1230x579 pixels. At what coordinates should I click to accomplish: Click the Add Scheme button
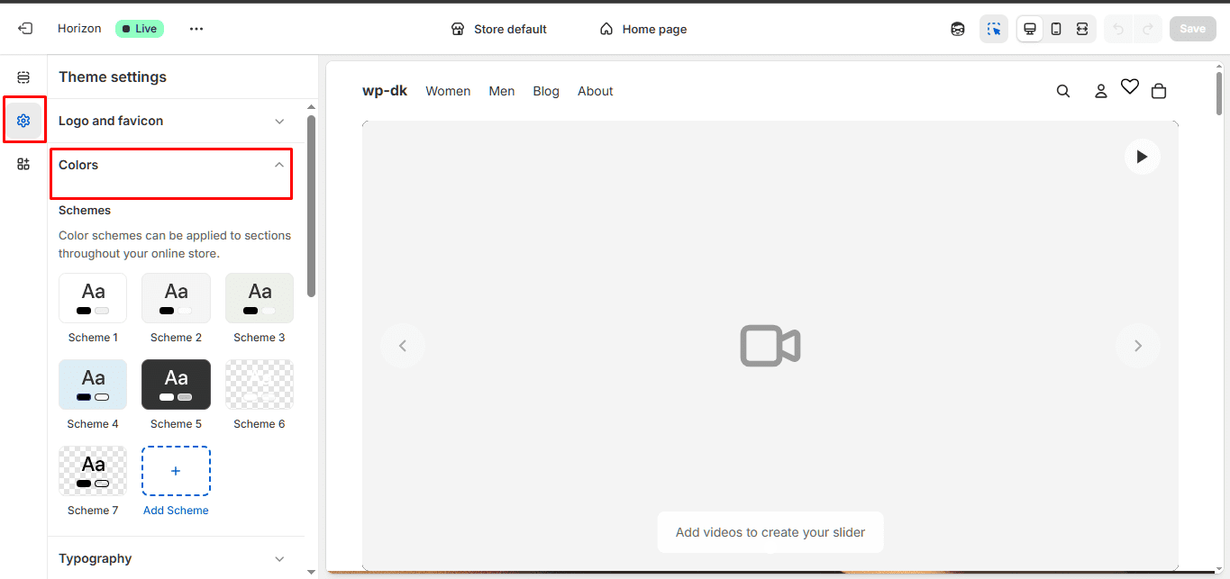coord(176,471)
